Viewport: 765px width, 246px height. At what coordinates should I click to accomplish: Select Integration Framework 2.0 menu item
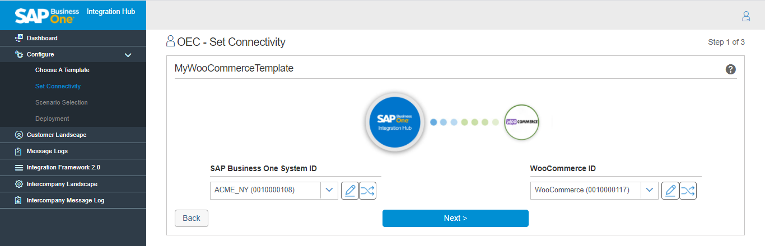pyautogui.click(x=63, y=167)
